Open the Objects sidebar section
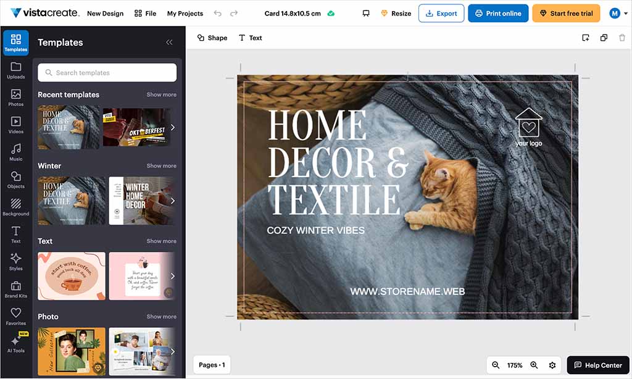Image resolution: width=632 pixels, height=379 pixels. [x=16, y=179]
